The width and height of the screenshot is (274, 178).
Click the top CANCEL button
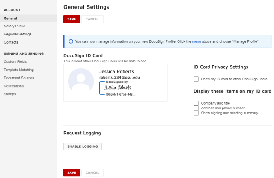click(x=92, y=19)
